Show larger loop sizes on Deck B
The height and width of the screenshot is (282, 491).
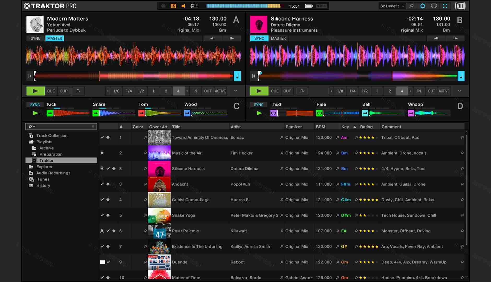click(411, 91)
